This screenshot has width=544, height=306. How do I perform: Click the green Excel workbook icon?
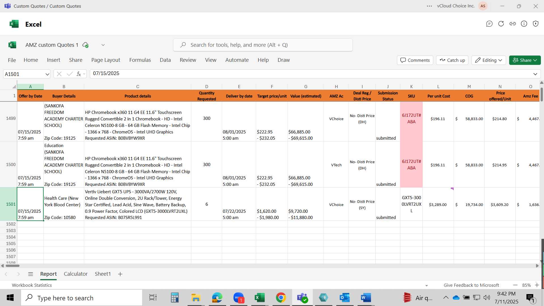click(12, 45)
